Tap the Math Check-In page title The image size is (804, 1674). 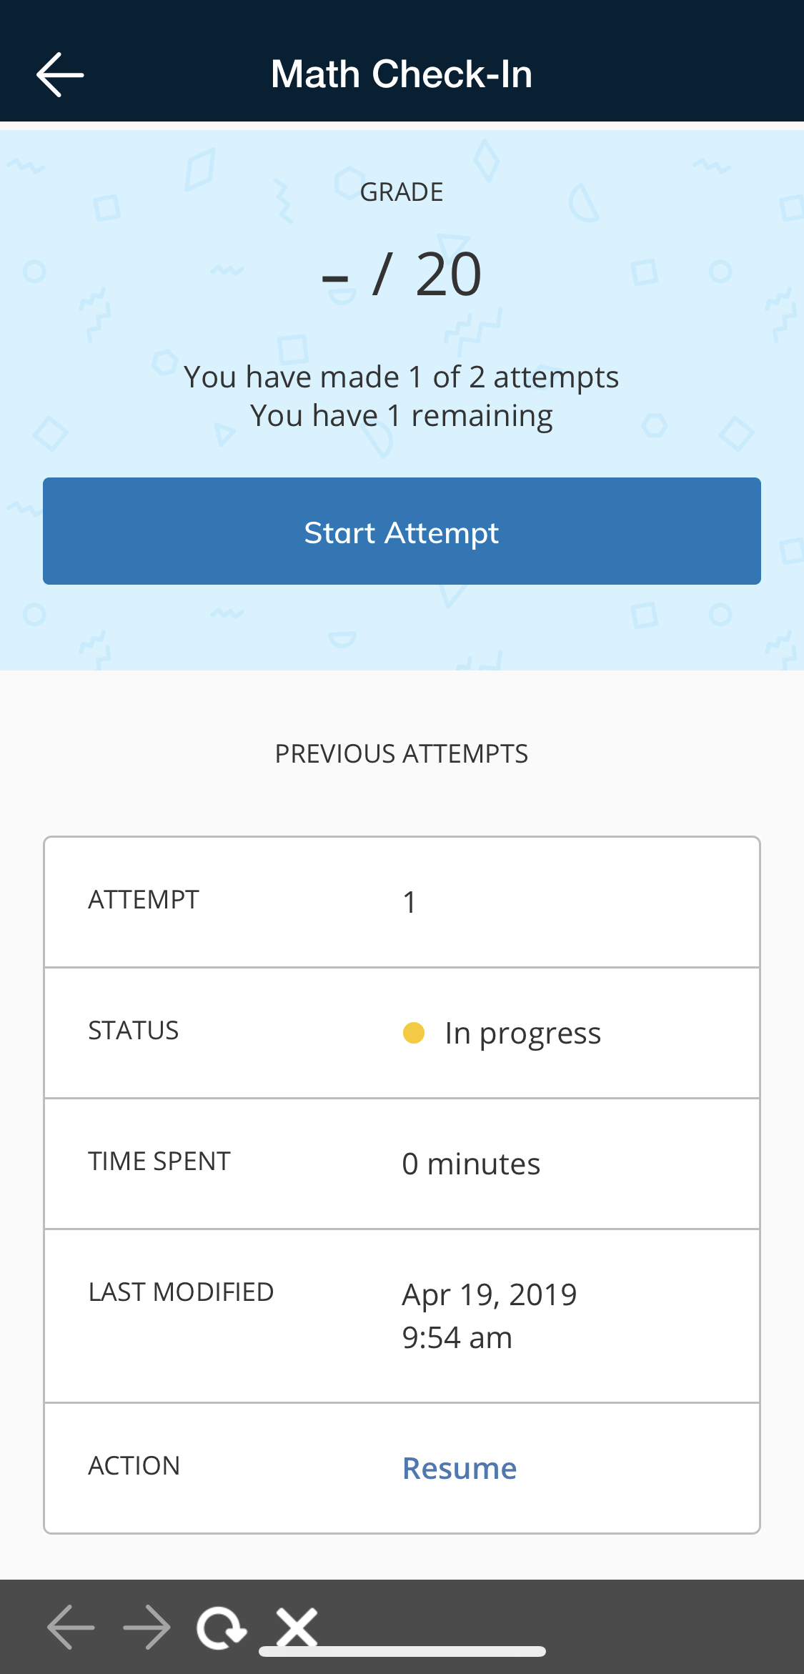click(402, 74)
